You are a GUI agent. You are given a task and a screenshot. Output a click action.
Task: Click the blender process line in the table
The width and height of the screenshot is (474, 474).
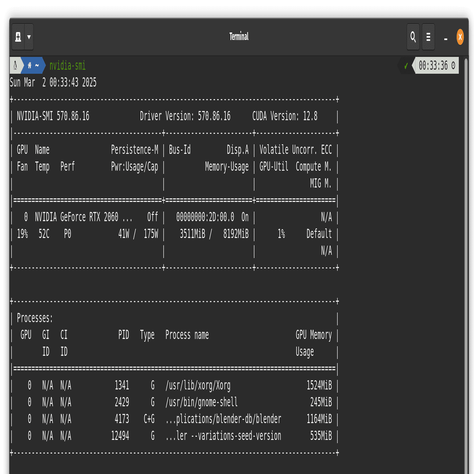223,419
